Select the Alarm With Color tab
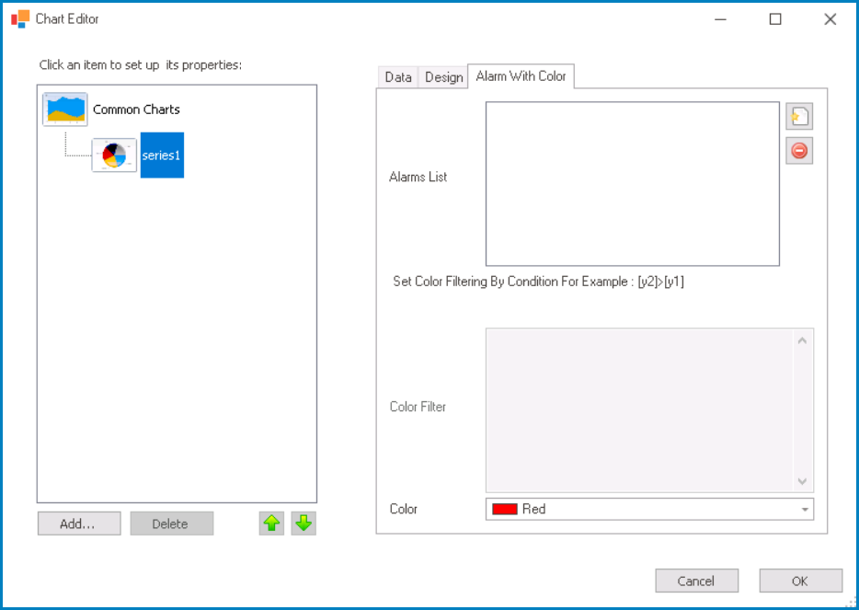The width and height of the screenshot is (859, 610). coord(521,76)
